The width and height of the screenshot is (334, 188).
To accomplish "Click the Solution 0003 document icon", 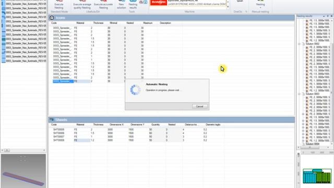I will tap(304, 94).
